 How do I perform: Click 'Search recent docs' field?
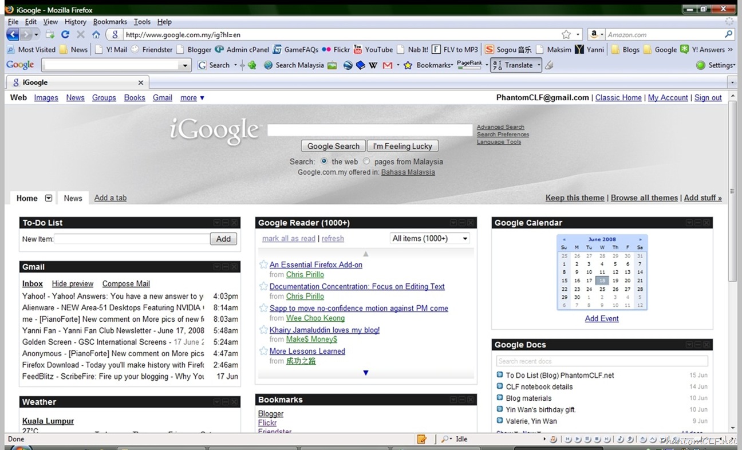[x=602, y=361]
